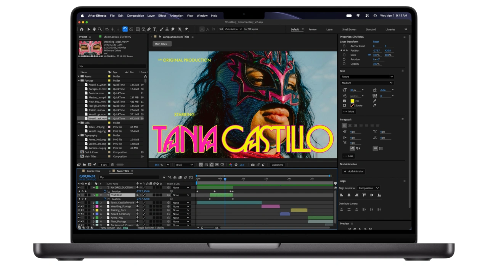The width and height of the screenshot is (488, 272).
Task: Click the Left Align text icon
Action: (344, 126)
